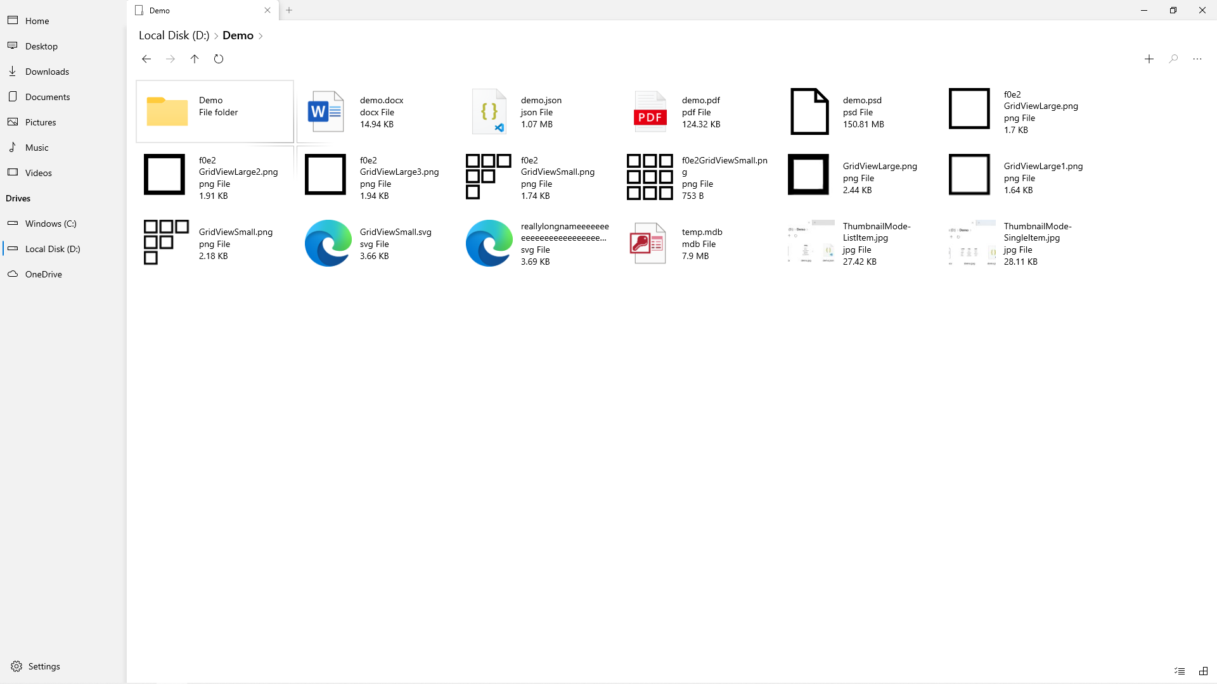The height and width of the screenshot is (684, 1217).
Task: Switch to grid view layout icon
Action: click(1203, 671)
